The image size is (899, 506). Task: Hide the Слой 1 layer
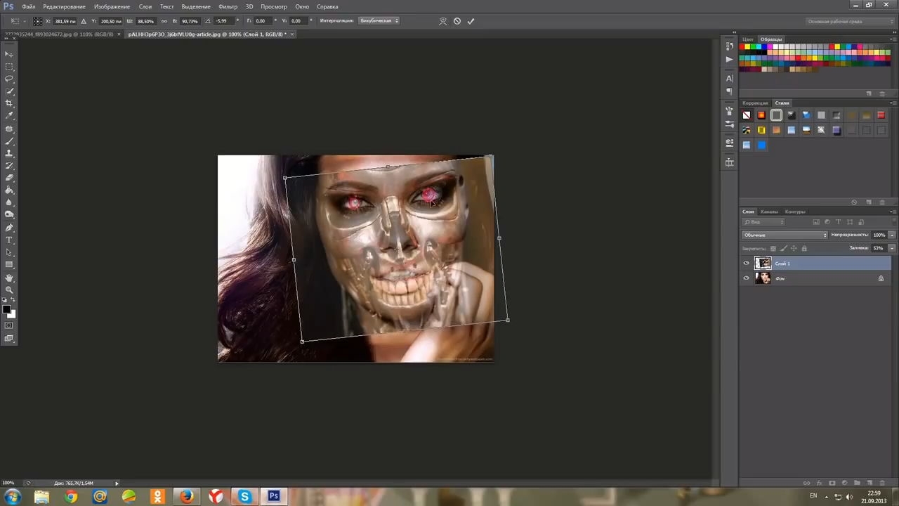[746, 264]
